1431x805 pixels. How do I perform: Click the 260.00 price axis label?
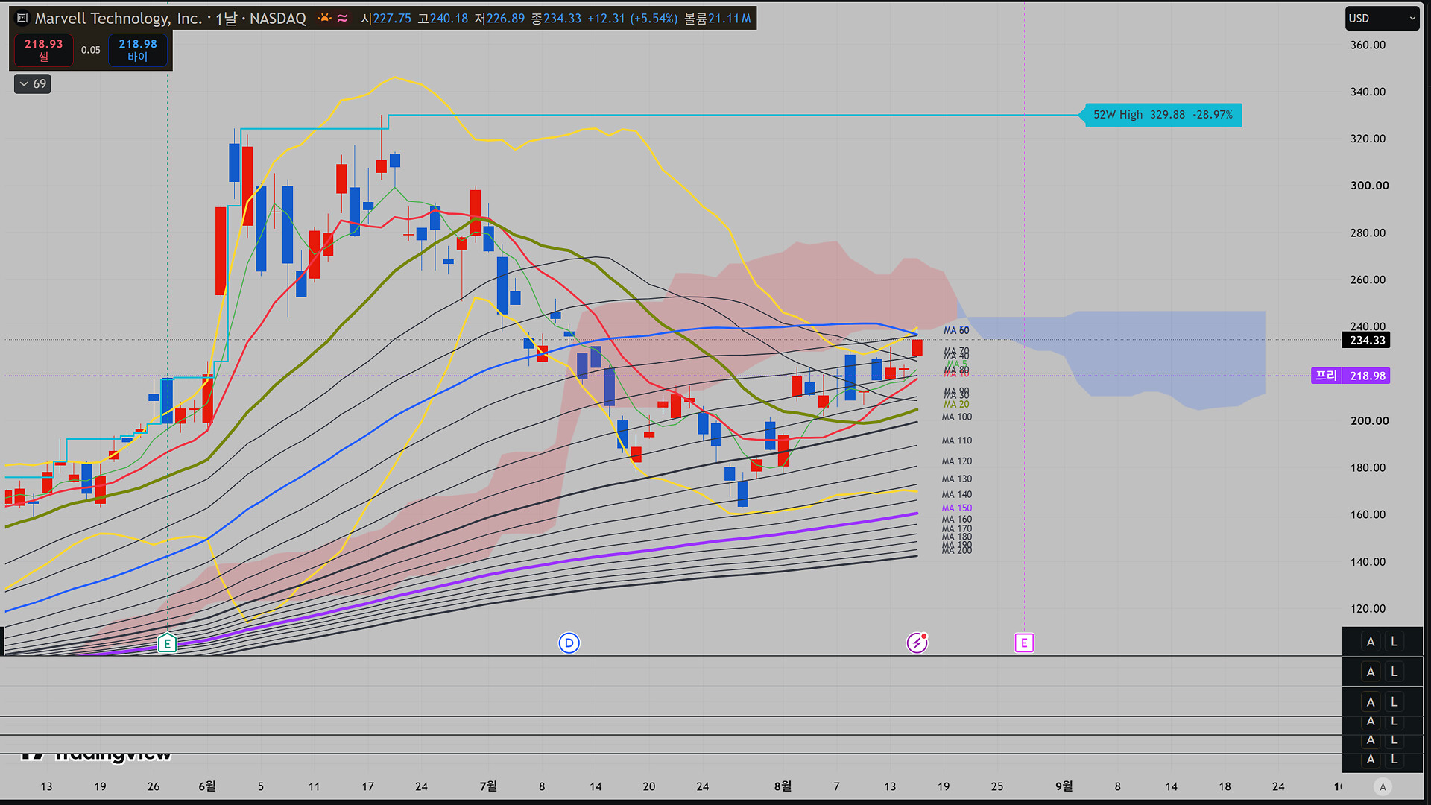click(1368, 280)
